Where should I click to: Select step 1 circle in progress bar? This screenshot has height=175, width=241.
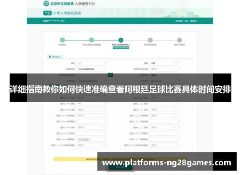(x=62, y=40)
